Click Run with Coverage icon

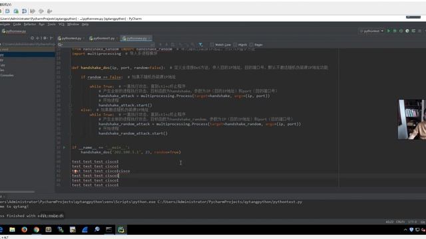[401, 31]
